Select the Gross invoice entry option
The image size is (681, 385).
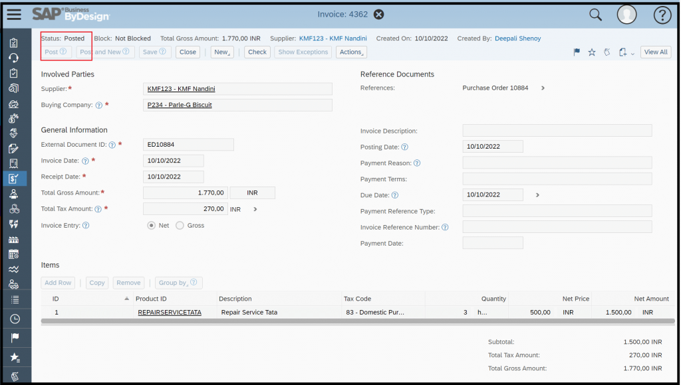[x=180, y=226]
